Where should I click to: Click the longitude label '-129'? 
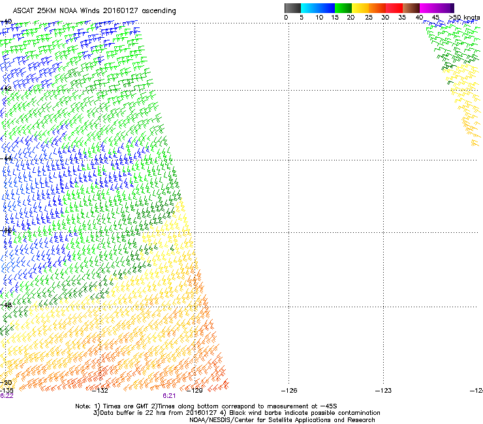(195, 391)
